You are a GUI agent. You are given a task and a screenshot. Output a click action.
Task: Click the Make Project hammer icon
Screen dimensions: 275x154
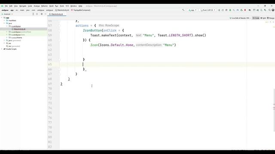tap(183, 10)
